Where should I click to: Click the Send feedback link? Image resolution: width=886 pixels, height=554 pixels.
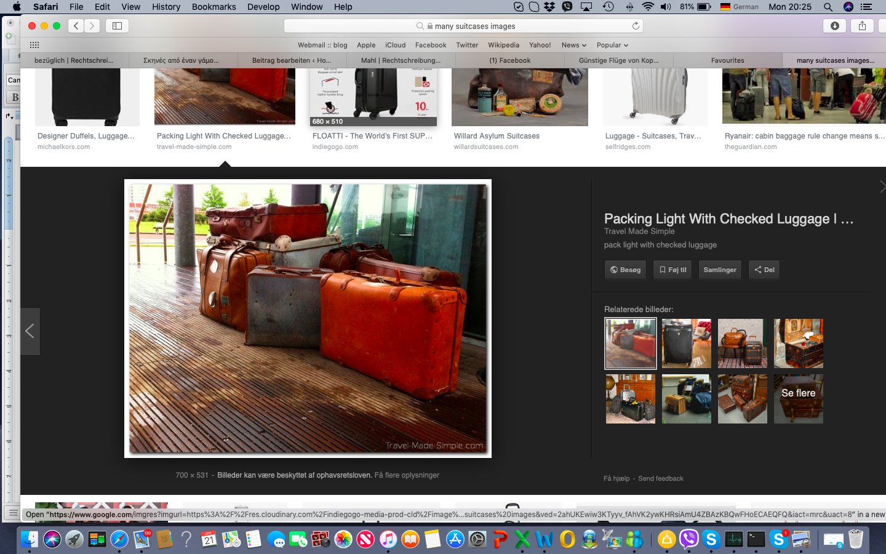point(660,478)
